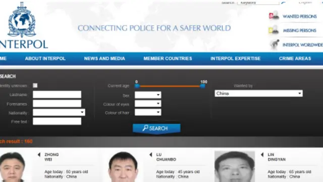
Task: Open the Colour of eyes dropdown
Action: (x=148, y=104)
